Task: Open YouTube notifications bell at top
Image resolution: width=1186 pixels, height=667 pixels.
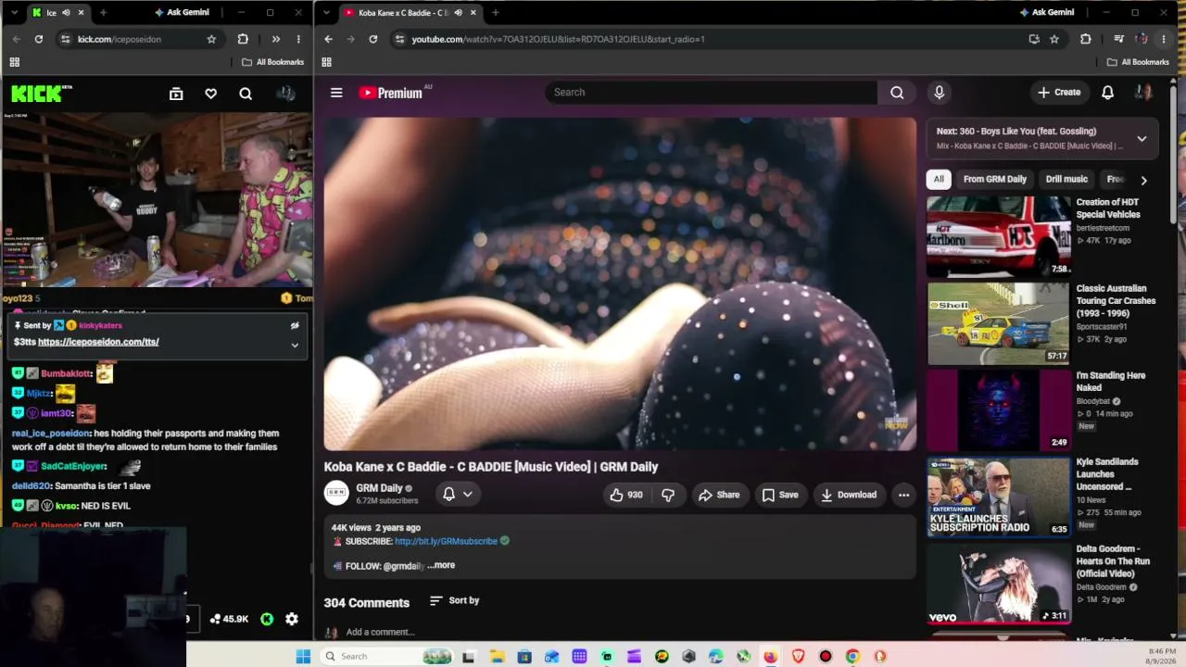Action: tap(1107, 93)
